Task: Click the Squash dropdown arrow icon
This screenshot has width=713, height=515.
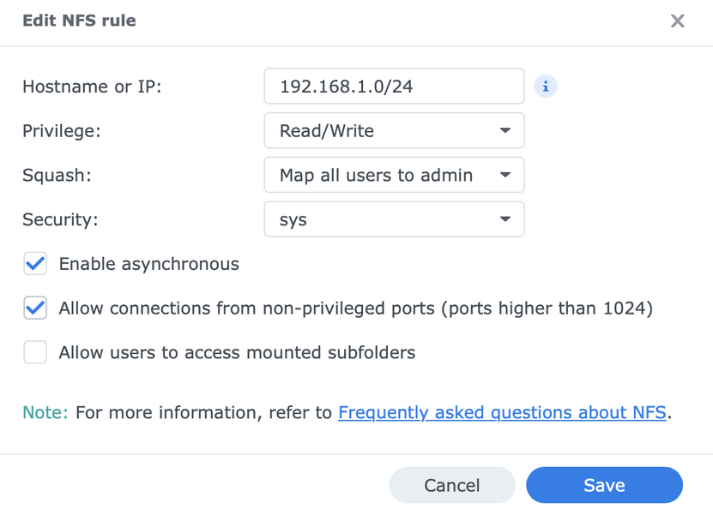Action: [505, 176]
